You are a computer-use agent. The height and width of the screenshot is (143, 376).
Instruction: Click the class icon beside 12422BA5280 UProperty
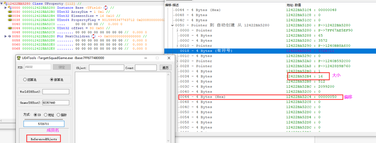click(6, 4)
